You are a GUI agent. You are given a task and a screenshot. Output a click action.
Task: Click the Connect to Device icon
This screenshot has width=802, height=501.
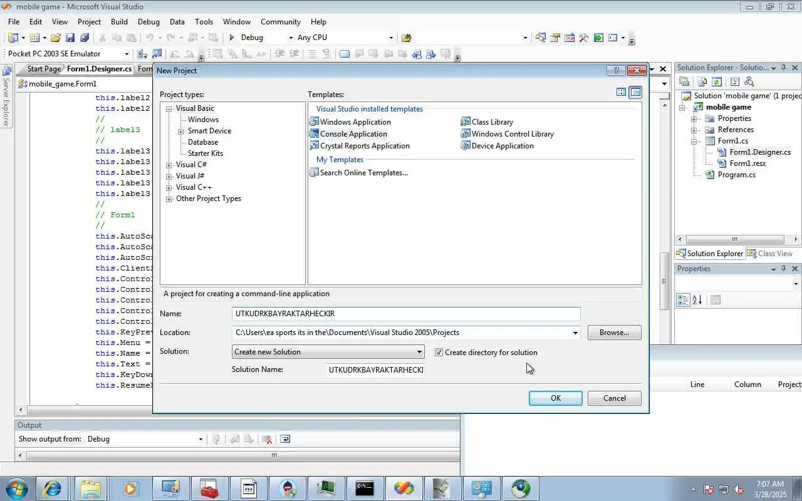142,54
